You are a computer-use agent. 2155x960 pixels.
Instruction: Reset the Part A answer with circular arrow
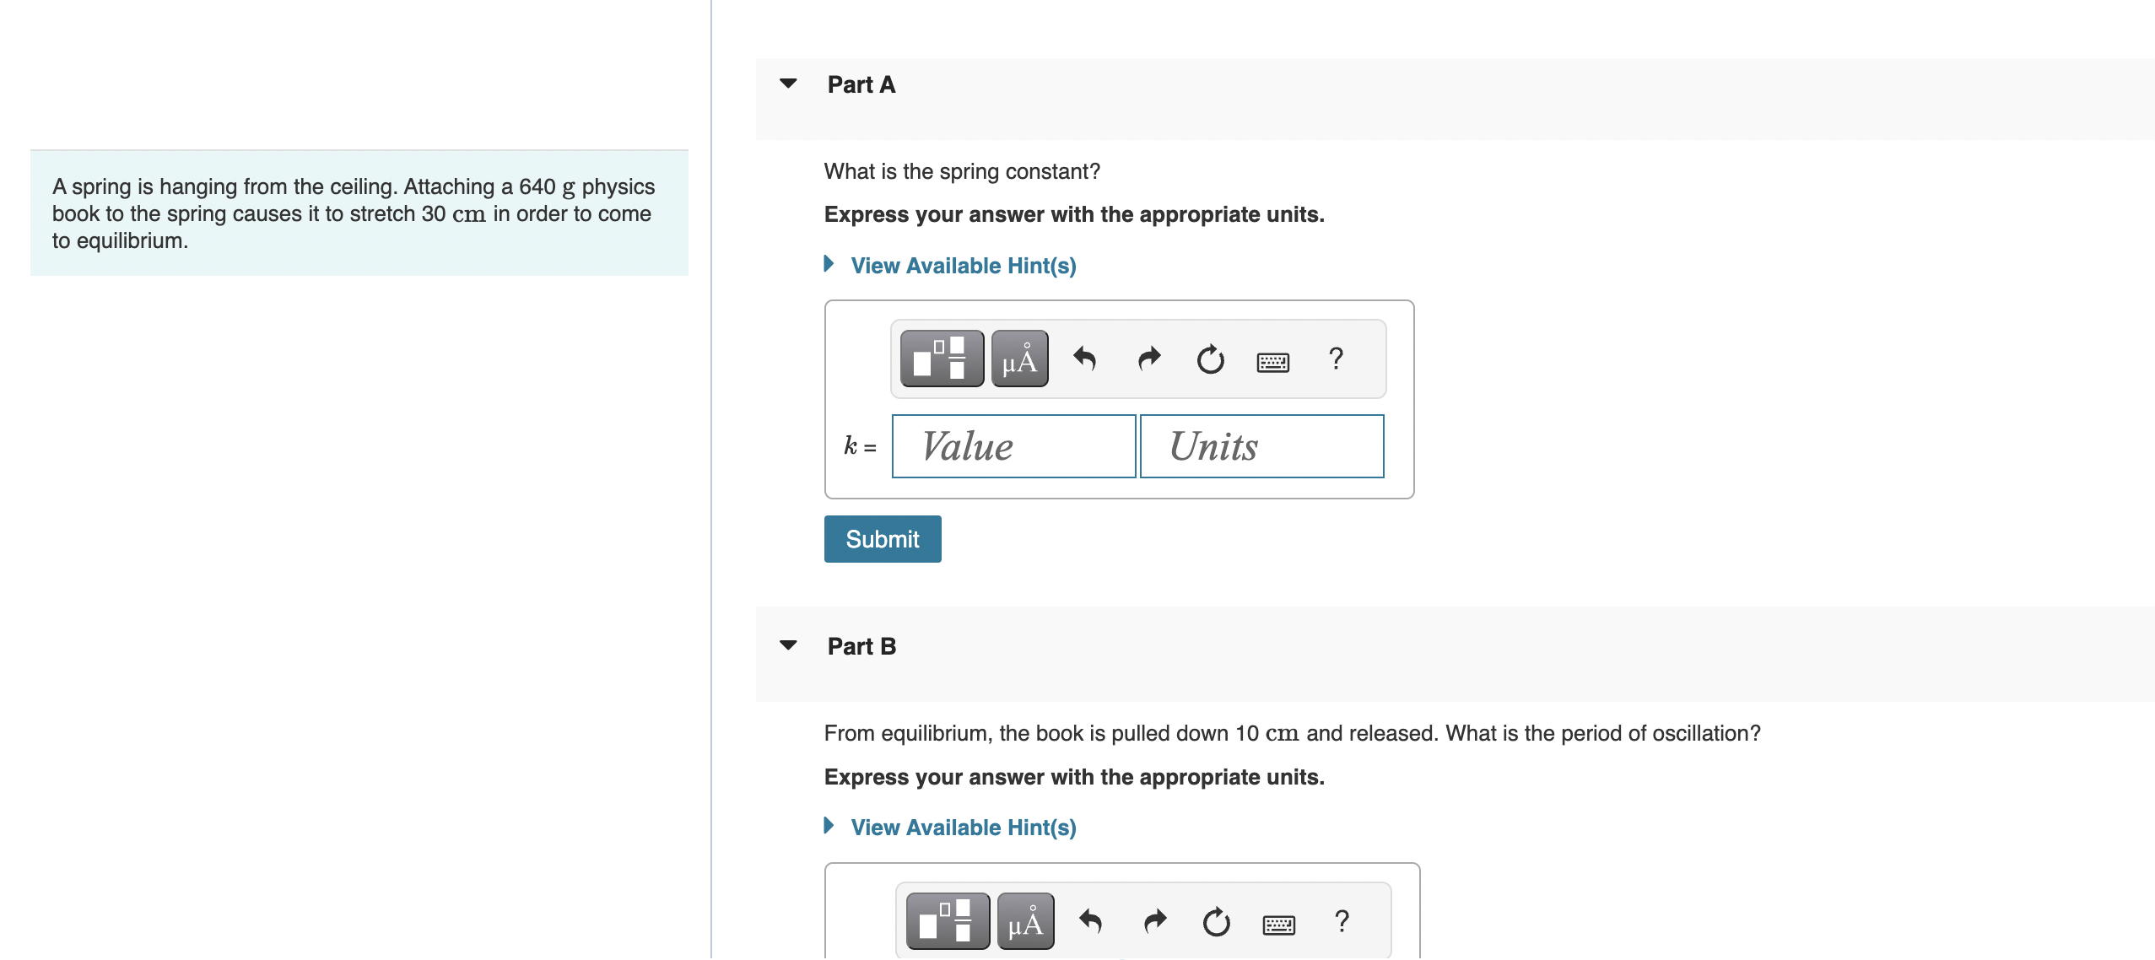[1210, 359]
